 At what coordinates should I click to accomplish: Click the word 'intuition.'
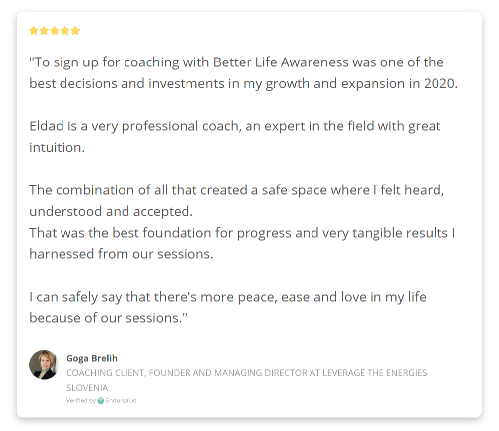pyautogui.click(x=57, y=148)
